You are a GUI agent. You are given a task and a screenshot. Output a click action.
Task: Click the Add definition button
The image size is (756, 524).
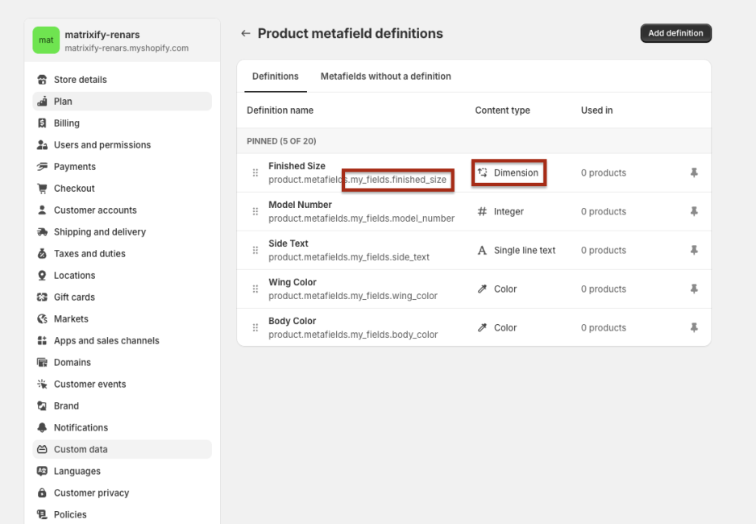(675, 33)
